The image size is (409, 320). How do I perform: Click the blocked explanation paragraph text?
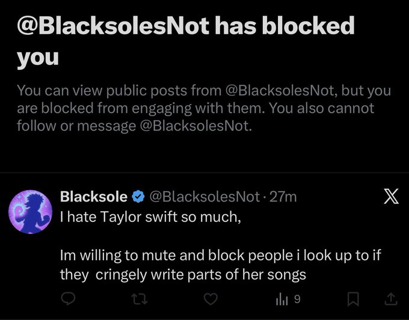203,109
